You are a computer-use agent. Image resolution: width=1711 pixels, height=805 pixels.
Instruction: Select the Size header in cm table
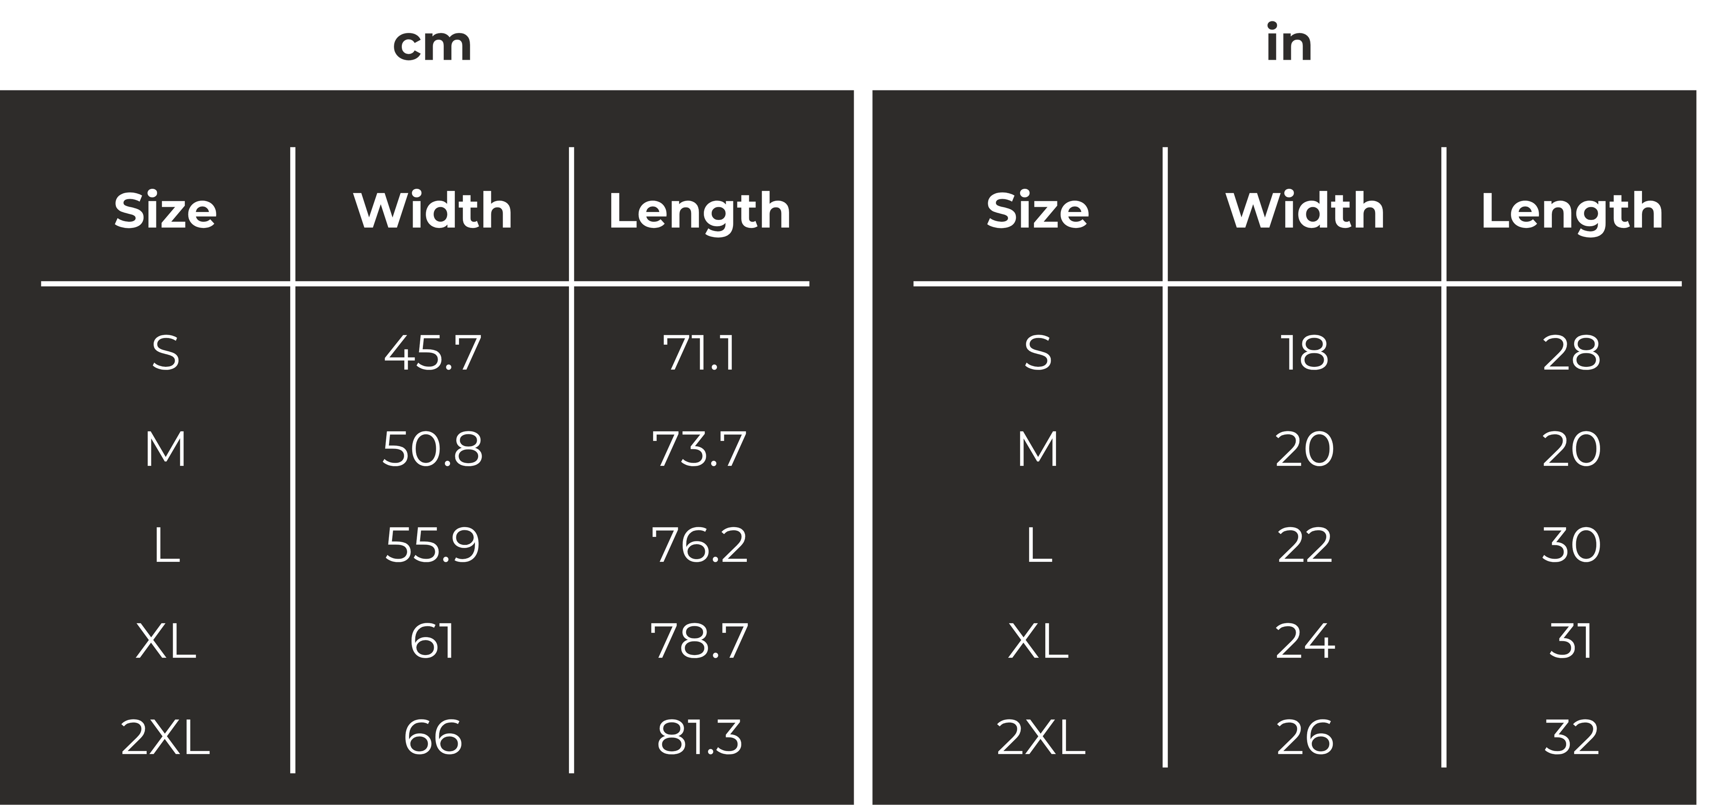pyautogui.click(x=165, y=210)
